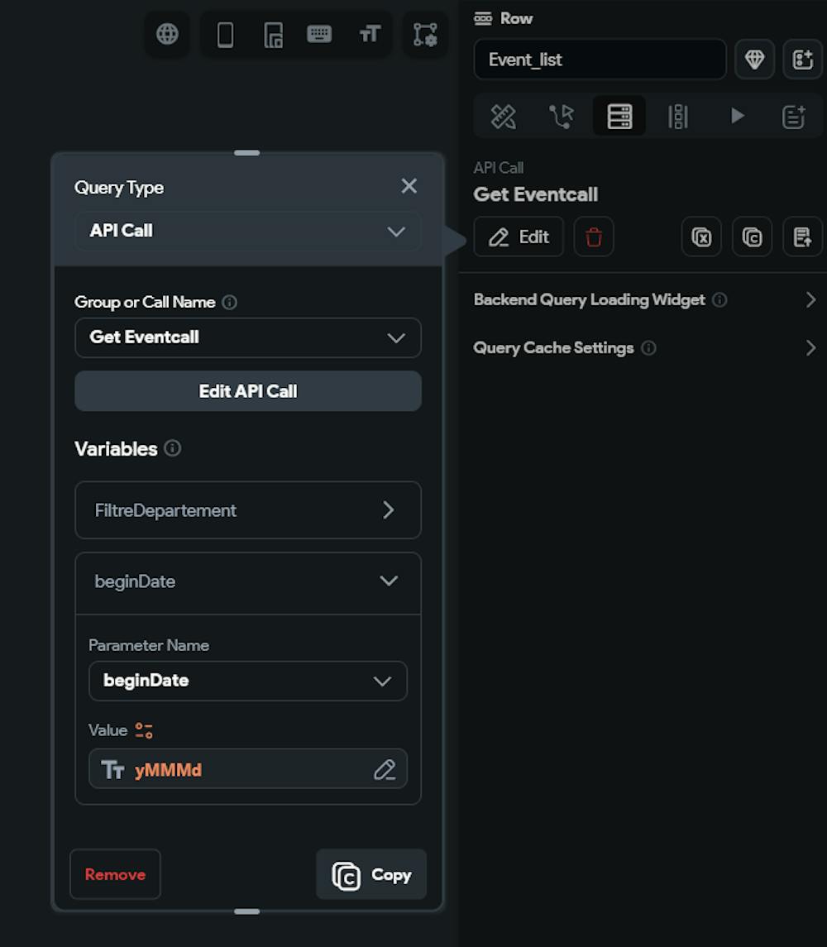Select the phone device preview icon
The image size is (827, 947).
(225, 34)
